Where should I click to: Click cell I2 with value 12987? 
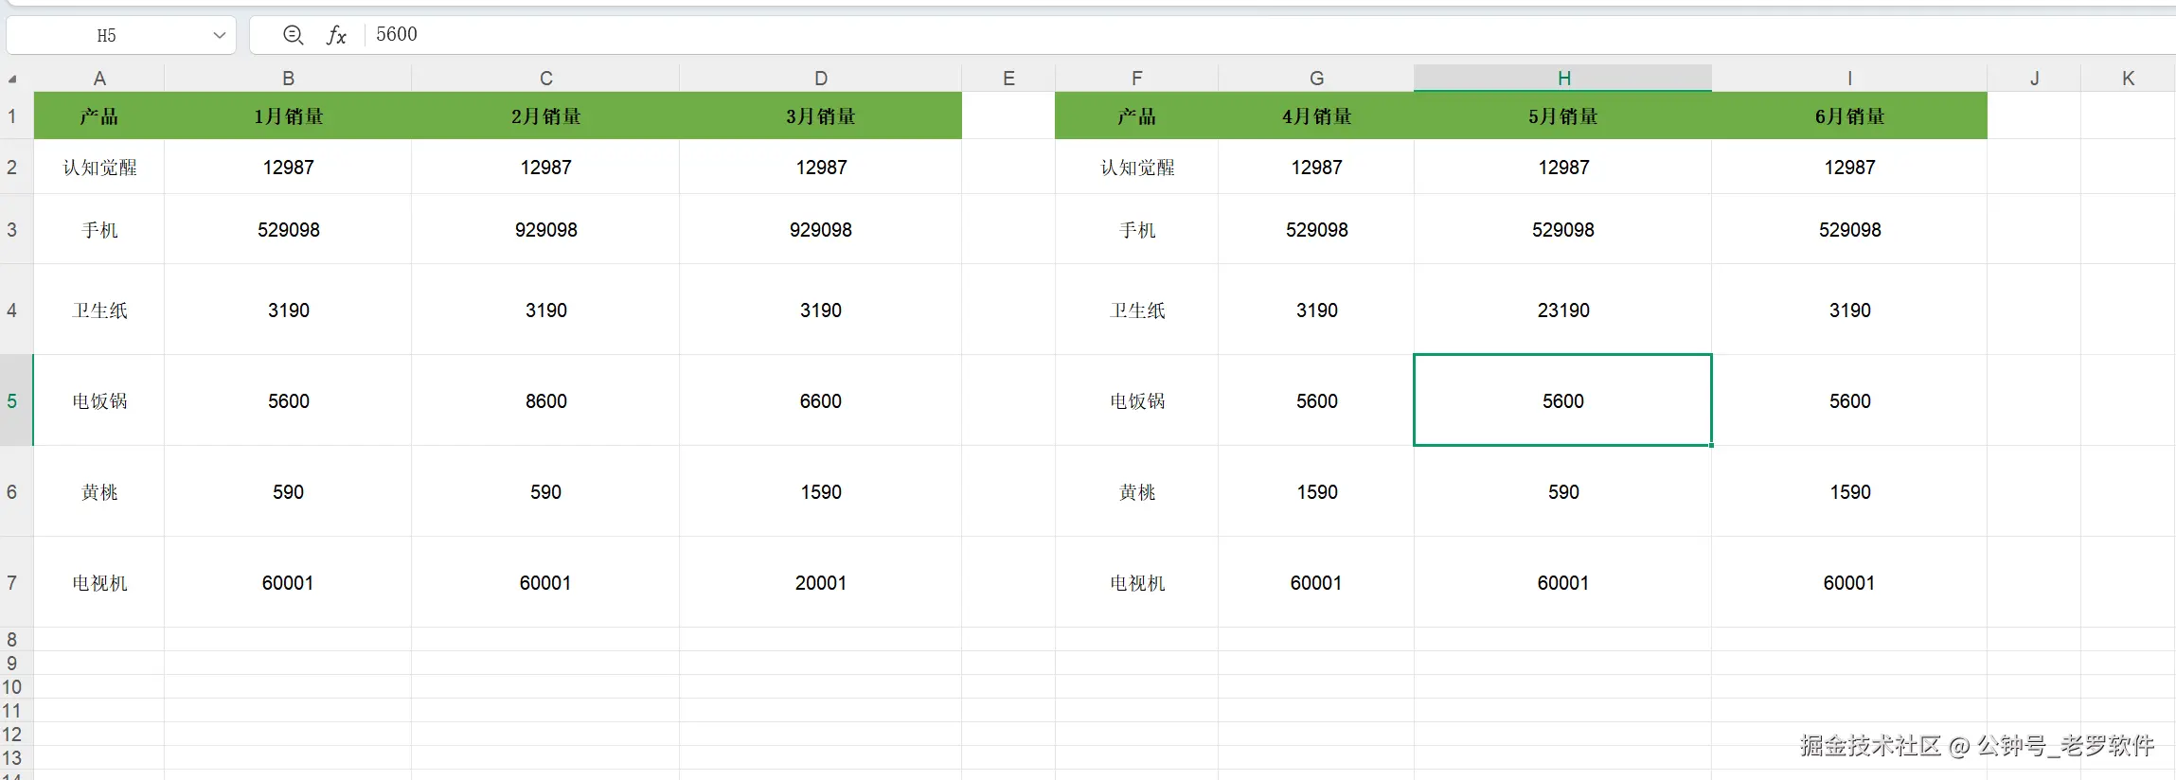[1849, 168]
